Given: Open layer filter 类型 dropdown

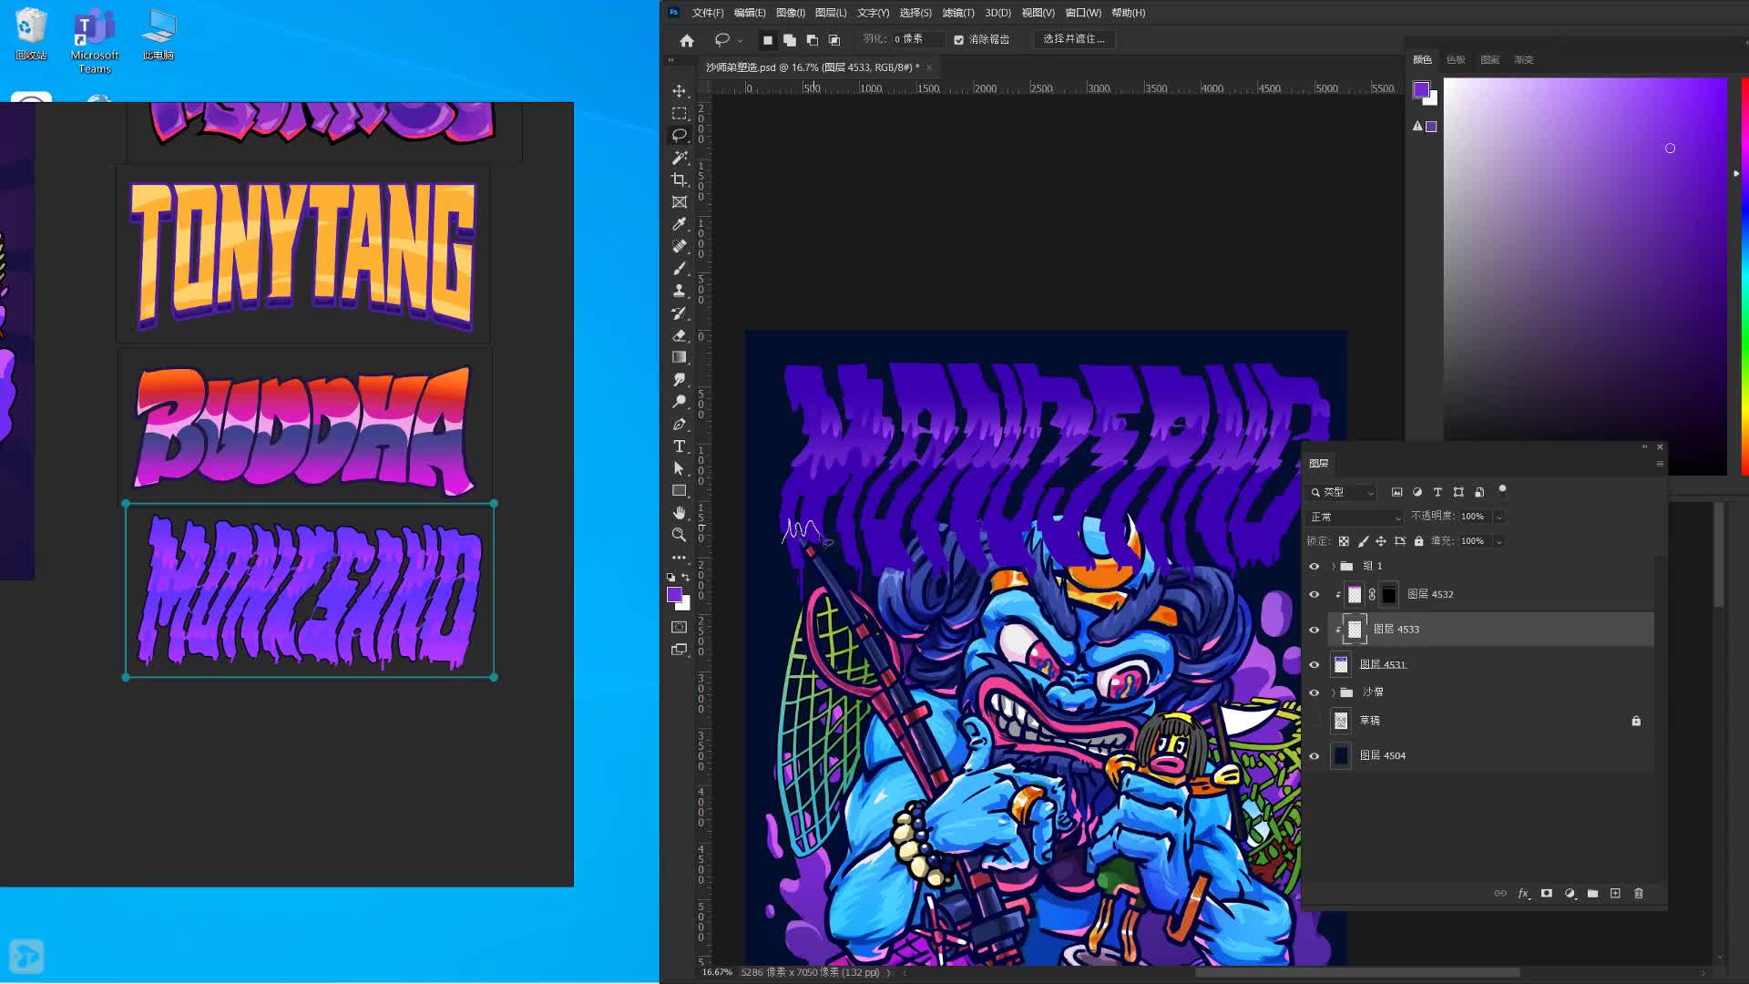Looking at the screenshot, I should (x=1342, y=492).
